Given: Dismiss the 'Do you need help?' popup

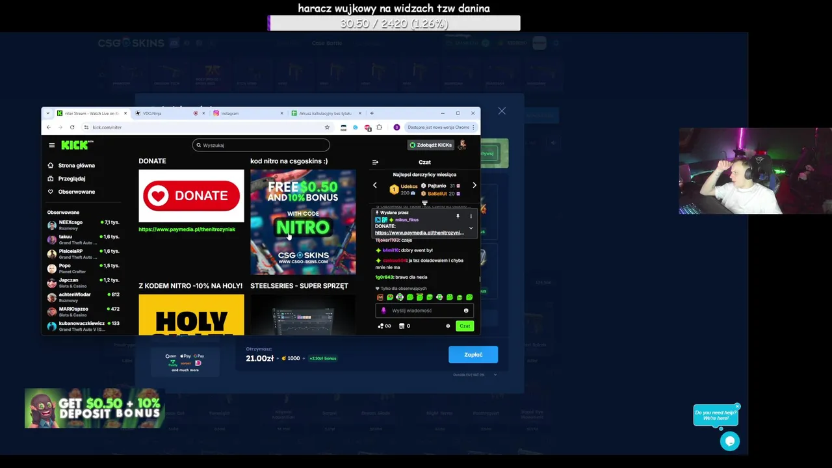Looking at the screenshot, I should tap(737, 406).
